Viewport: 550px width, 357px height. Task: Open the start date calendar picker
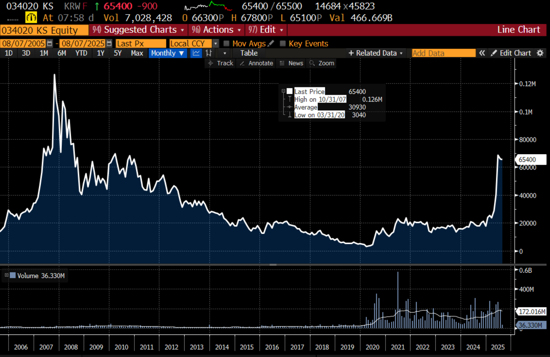point(49,43)
